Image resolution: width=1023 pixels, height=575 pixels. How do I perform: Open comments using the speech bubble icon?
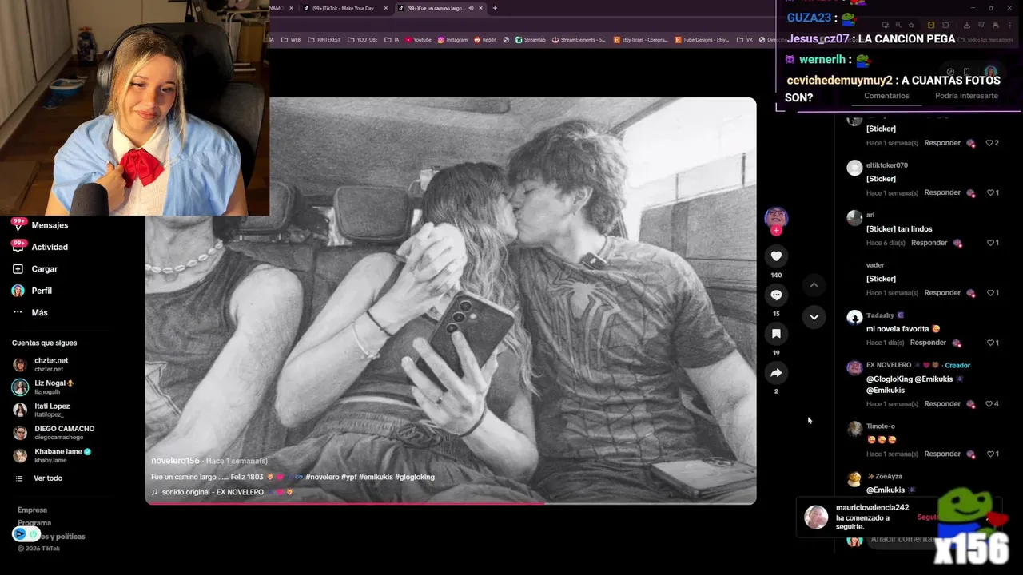click(x=776, y=295)
